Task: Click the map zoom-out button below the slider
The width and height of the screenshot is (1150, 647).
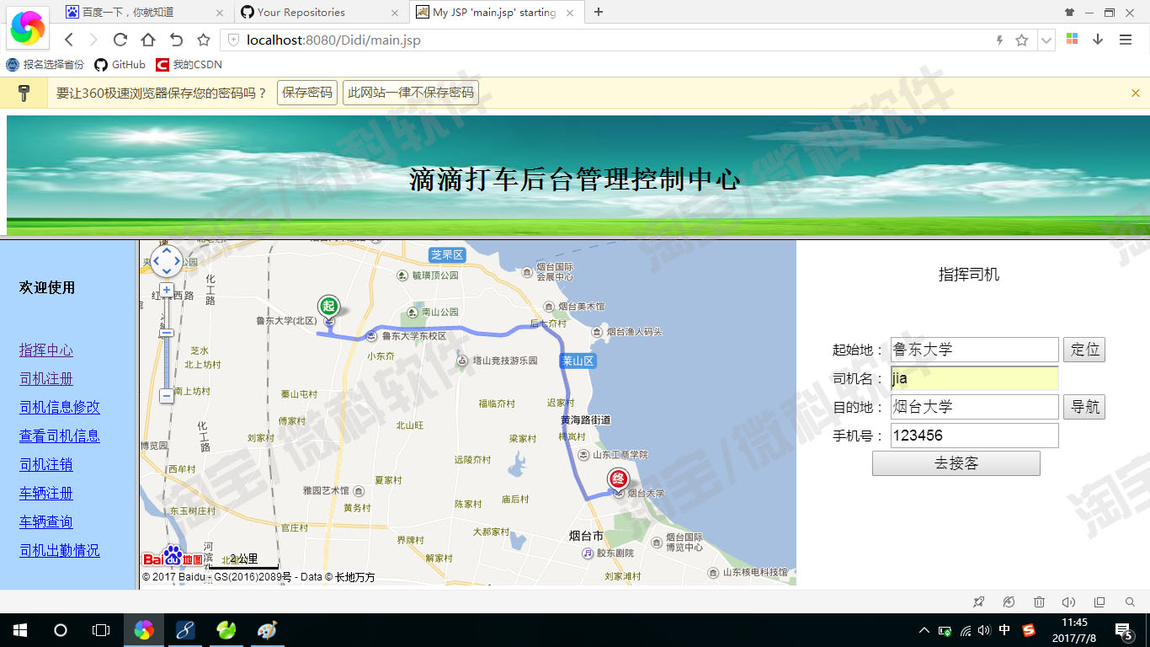Action: (x=167, y=395)
